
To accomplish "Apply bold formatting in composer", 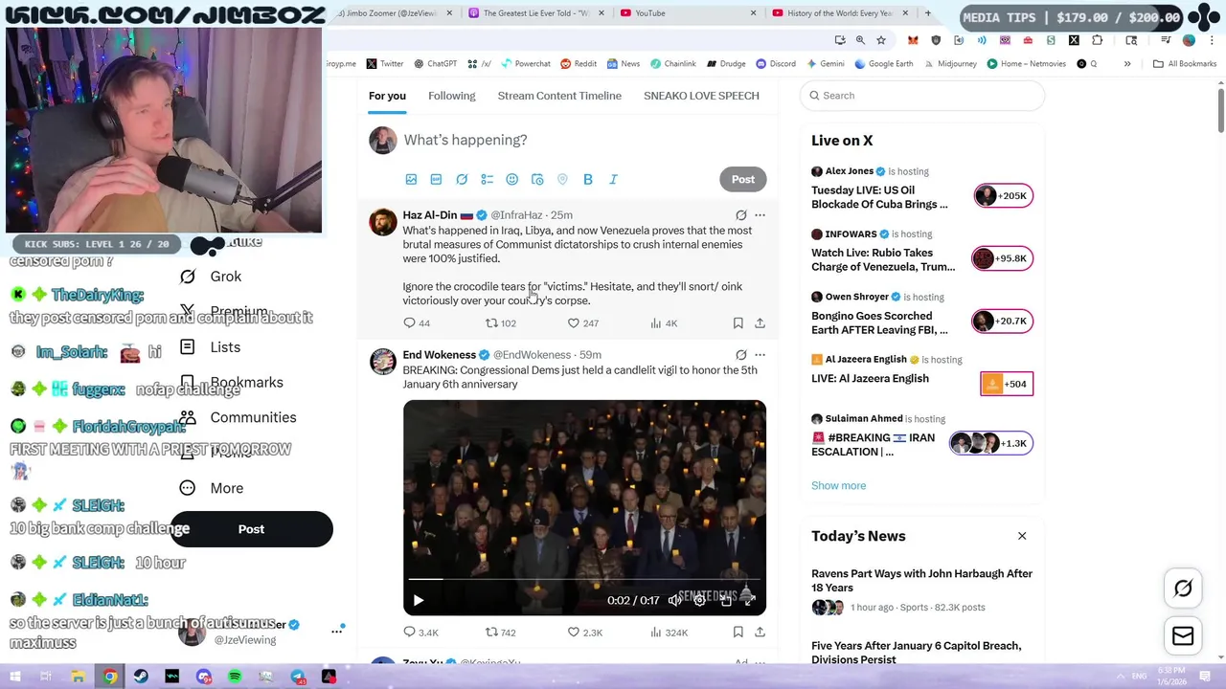I will coord(588,179).
